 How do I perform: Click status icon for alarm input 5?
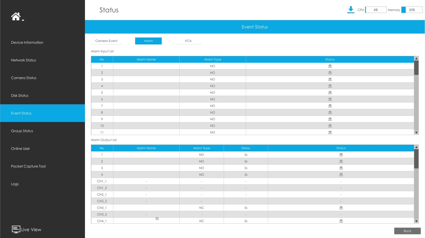pyautogui.click(x=330, y=93)
